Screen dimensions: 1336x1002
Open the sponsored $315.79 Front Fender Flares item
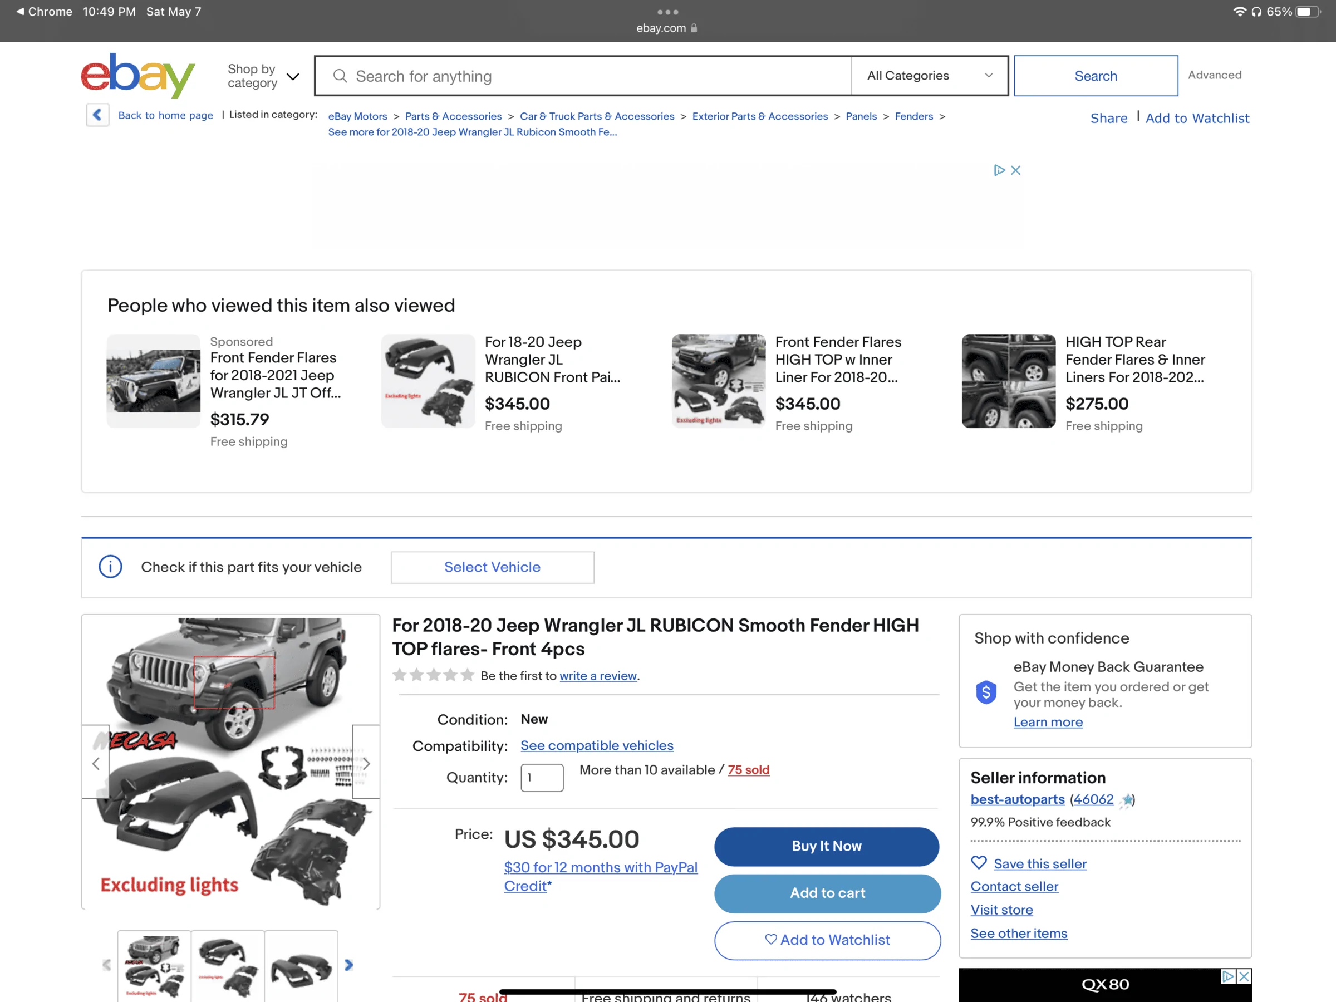coord(276,375)
